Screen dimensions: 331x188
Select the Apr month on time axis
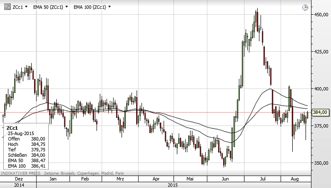[x=156, y=179]
